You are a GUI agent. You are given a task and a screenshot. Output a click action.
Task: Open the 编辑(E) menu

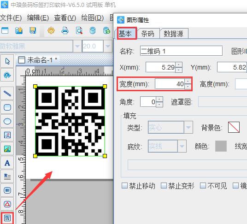point(38,18)
